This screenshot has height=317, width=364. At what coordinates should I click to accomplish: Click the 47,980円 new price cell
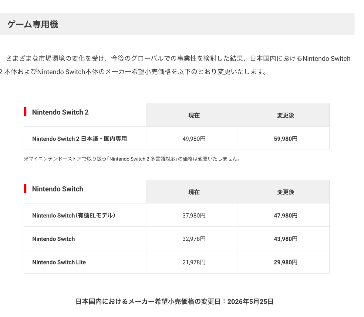[x=284, y=215]
